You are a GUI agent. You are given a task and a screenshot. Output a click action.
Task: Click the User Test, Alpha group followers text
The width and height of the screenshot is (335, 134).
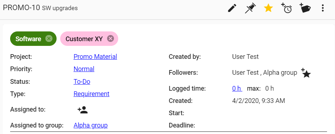point(265,73)
